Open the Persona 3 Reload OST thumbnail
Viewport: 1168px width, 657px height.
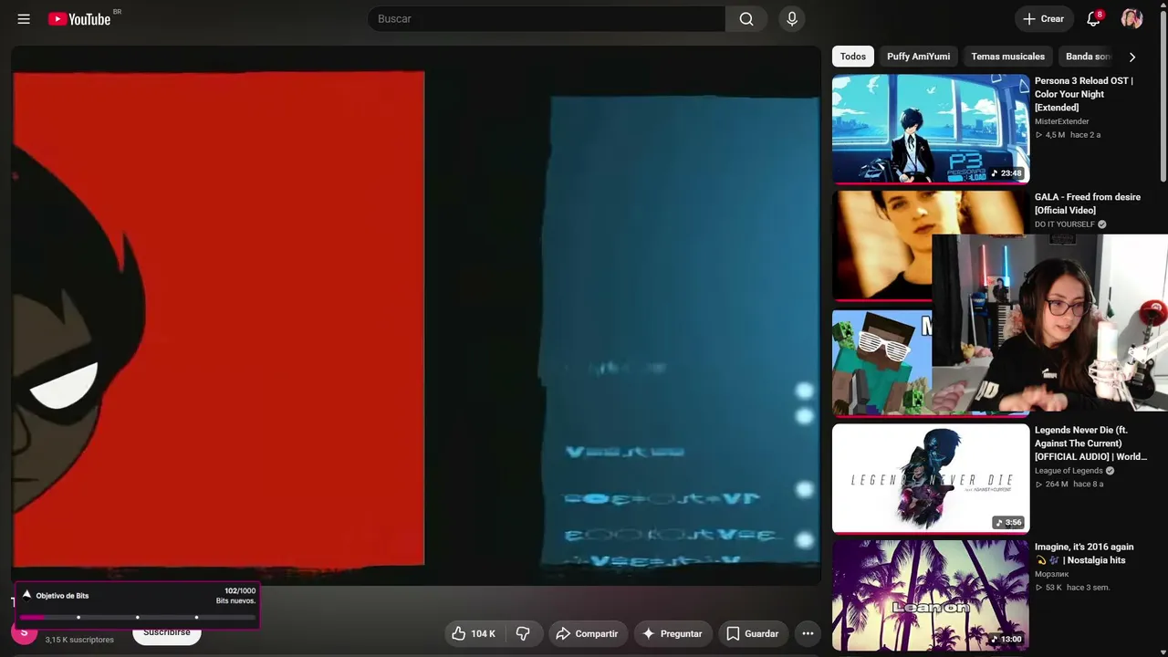click(x=931, y=129)
